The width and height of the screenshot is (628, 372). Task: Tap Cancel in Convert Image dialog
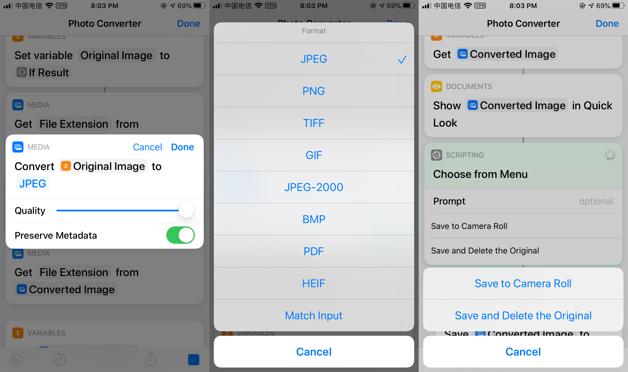pos(148,147)
